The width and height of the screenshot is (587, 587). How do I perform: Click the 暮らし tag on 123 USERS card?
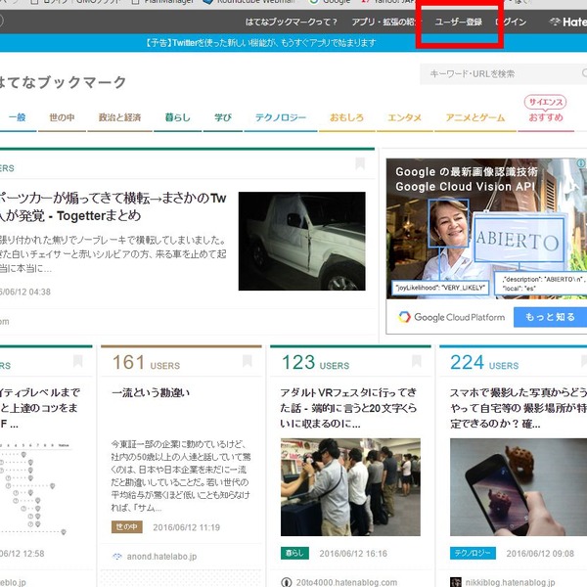pos(295,553)
